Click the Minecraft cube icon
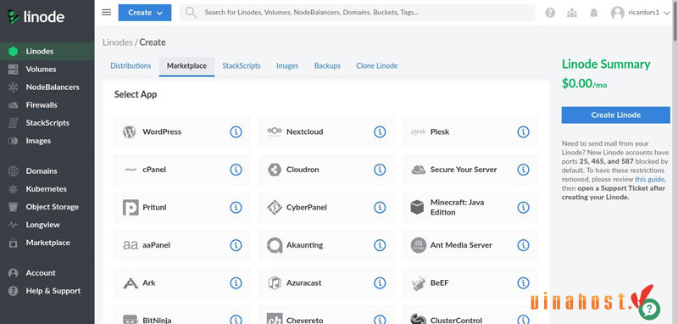 click(417, 207)
